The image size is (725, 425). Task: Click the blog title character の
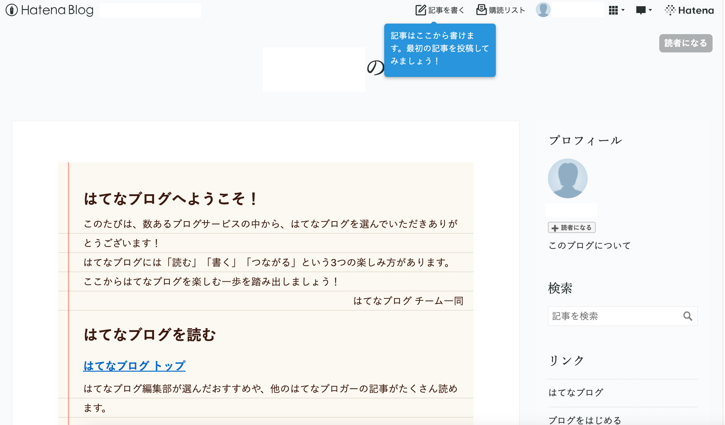pyautogui.click(x=375, y=67)
